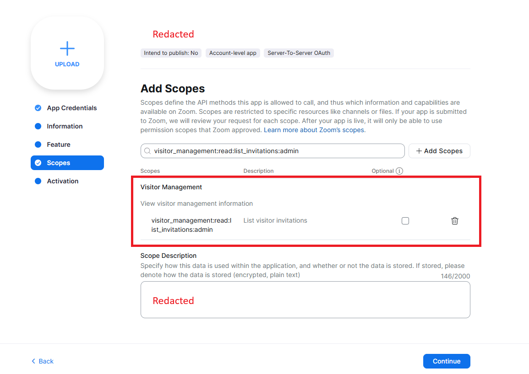This screenshot has height=374, width=529.
Task: Click the search magnifier icon in scope field
Action: point(147,151)
